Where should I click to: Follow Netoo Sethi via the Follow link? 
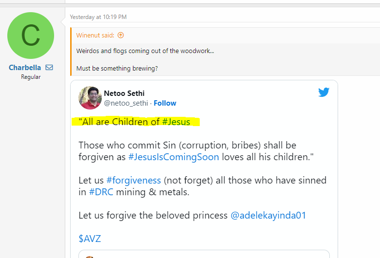coord(165,103)
